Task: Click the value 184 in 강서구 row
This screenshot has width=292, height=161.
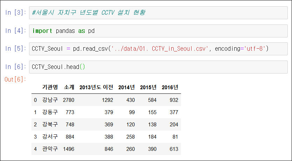Action: pos(152,137)
